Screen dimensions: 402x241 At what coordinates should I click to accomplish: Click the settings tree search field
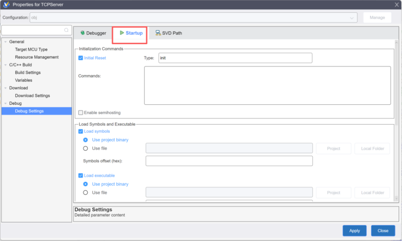tap(36, 30)
